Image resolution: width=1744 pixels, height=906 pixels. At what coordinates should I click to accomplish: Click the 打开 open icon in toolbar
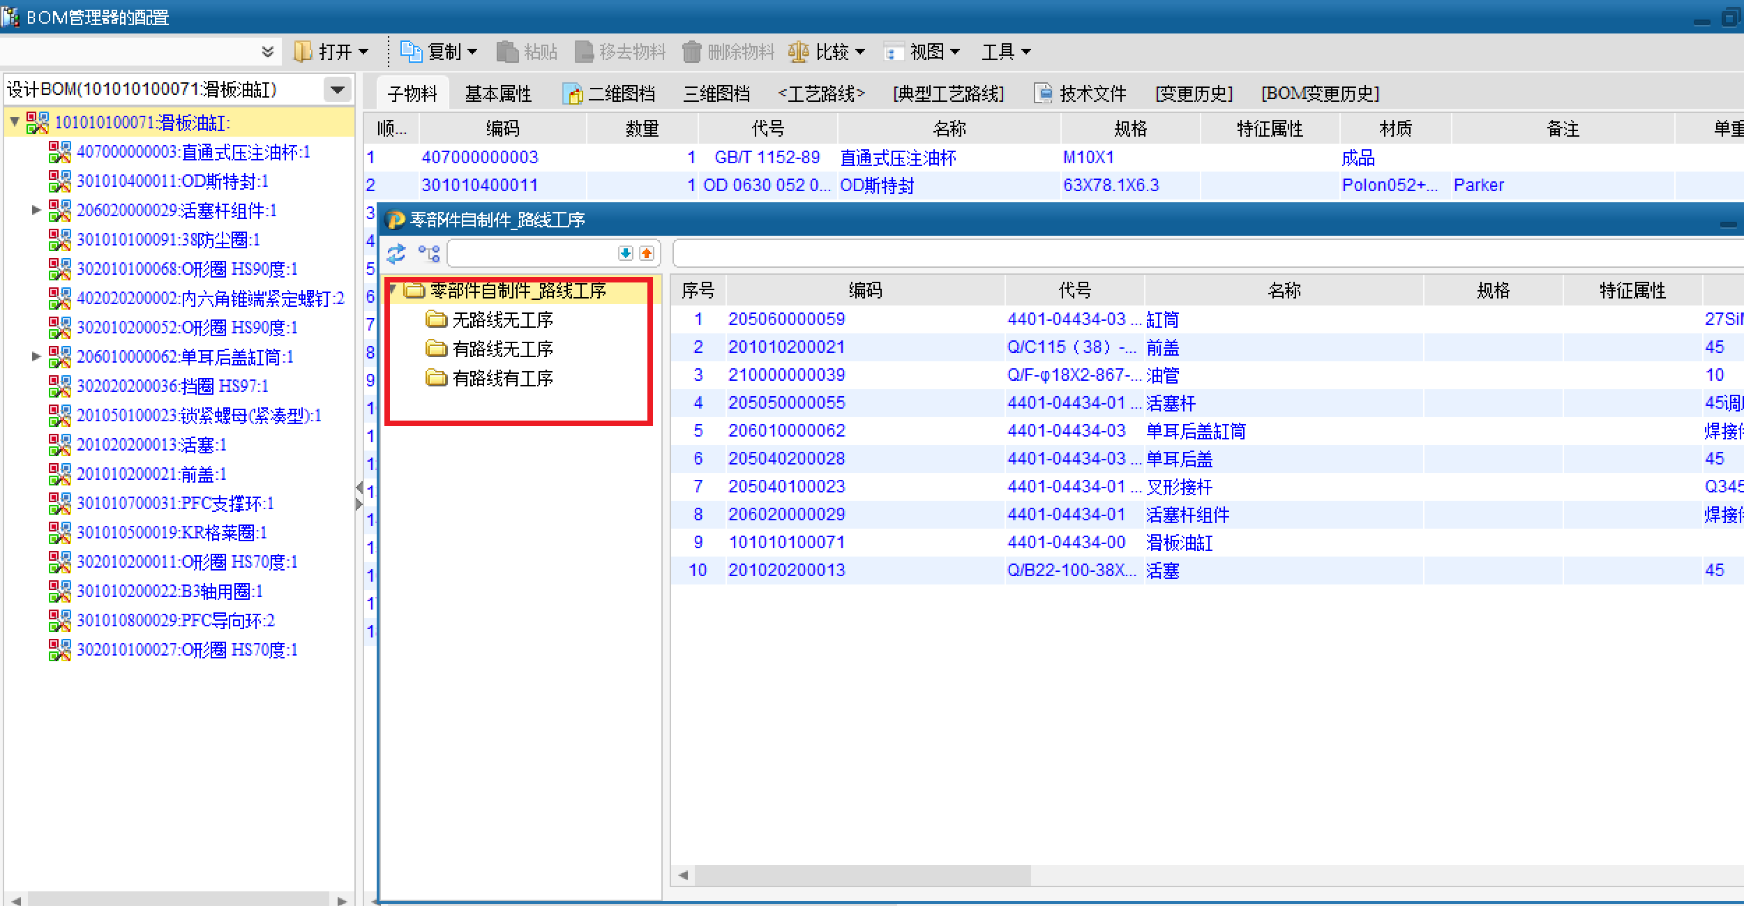pyautogui.click(x=303, y=52)
